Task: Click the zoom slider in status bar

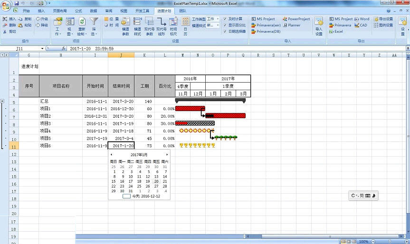Action: 390,241
